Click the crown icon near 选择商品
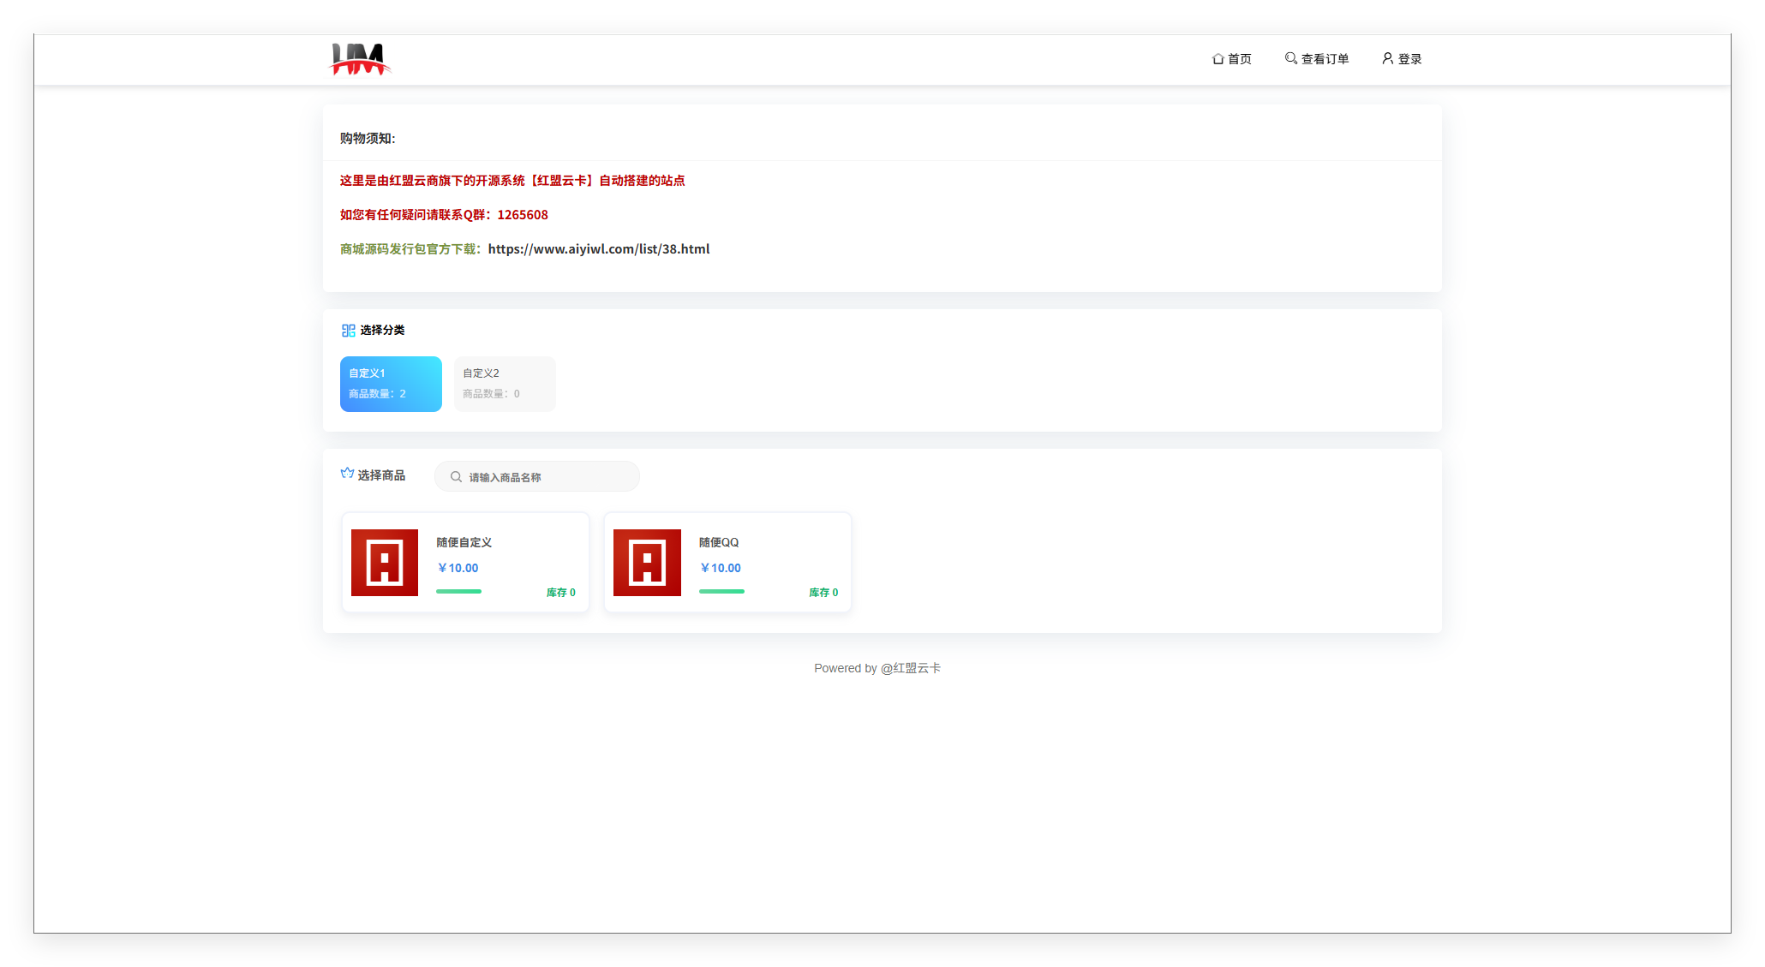The height and width of the screenshot is (967, 1765). pyautogui.click(x=347, y=474)
